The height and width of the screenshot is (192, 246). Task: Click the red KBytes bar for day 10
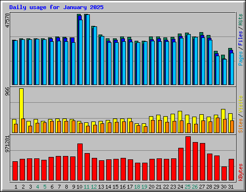tap(80, 162)
